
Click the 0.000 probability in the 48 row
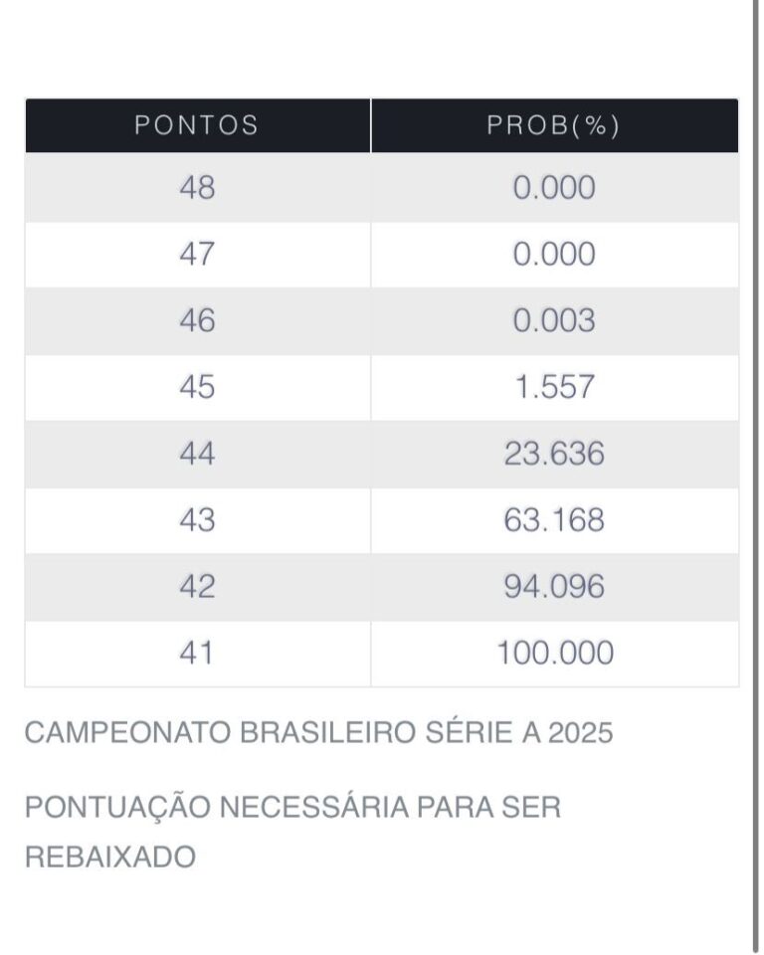[x=554, y=188]
